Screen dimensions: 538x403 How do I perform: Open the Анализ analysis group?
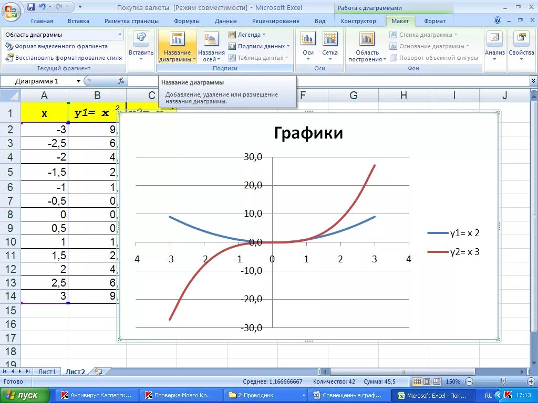point(495,47)
